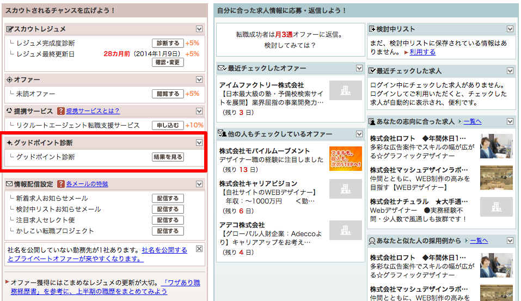The width and height of the screenshot is (521, 301).
Task: Click the オファー target icon
Action: click(10, 79)
